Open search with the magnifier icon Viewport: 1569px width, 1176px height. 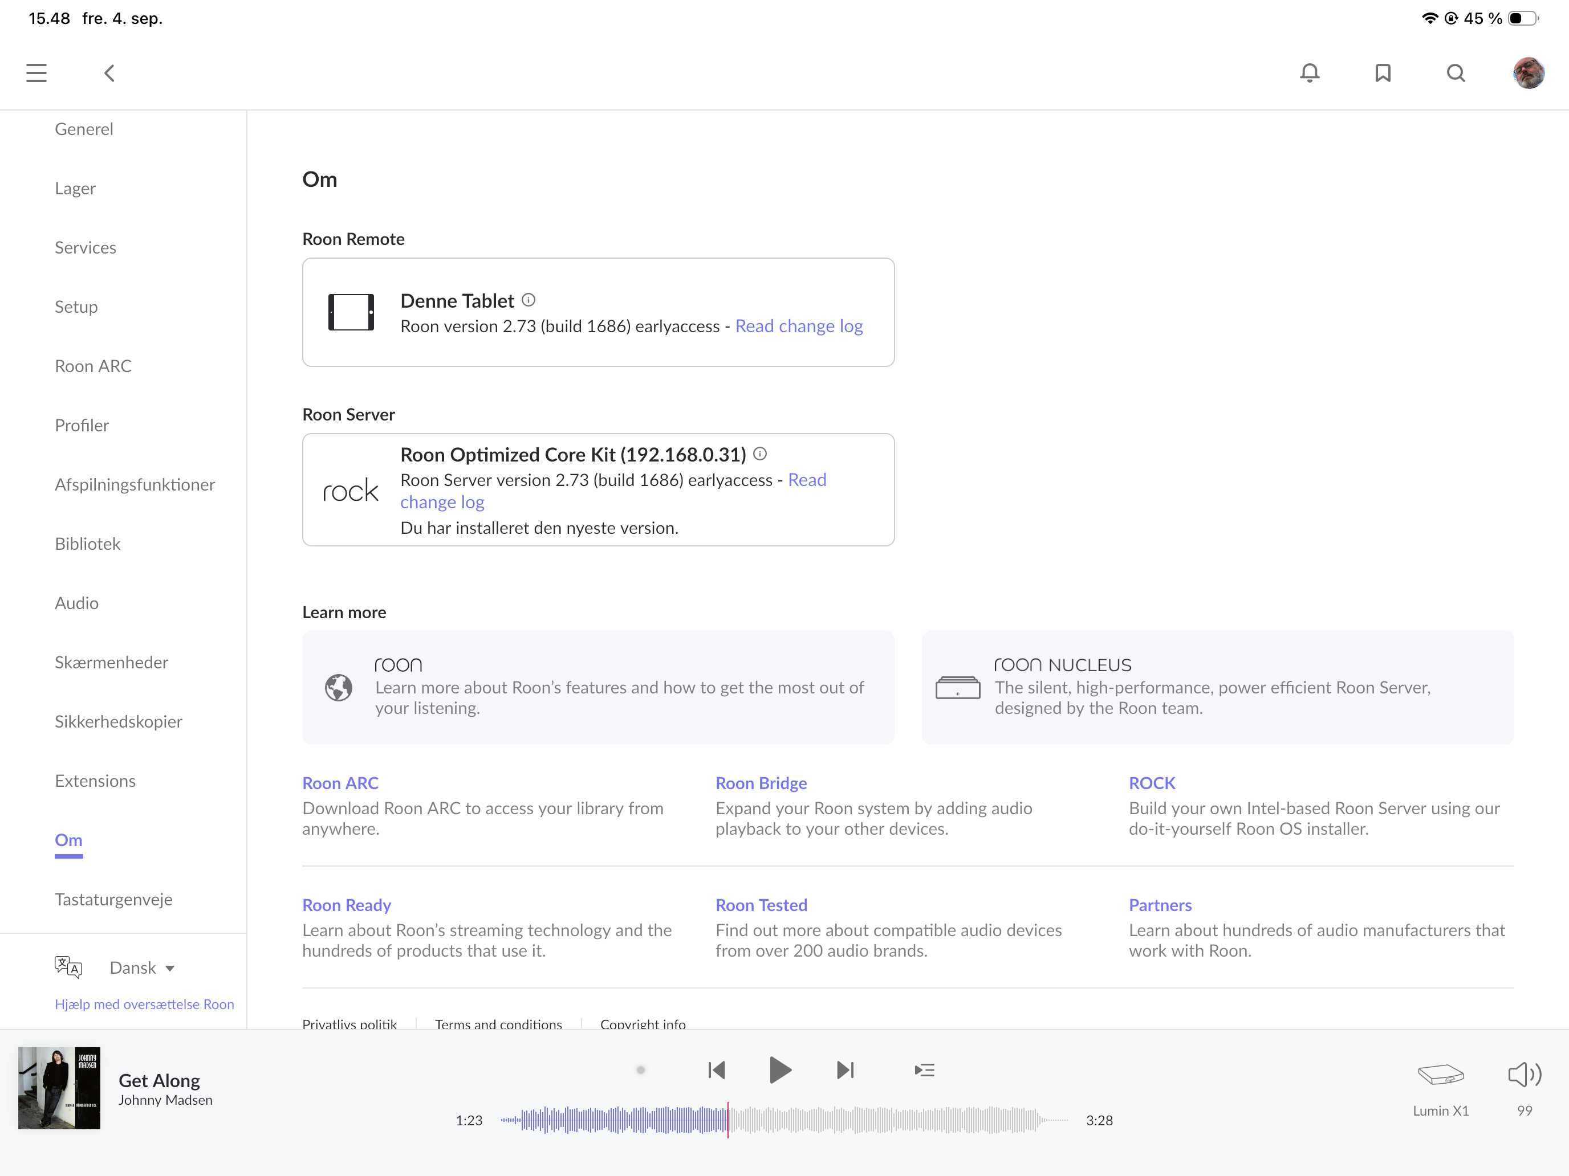coord(1456,73)
